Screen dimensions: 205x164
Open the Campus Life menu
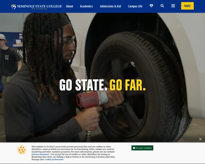coord(135,6)
